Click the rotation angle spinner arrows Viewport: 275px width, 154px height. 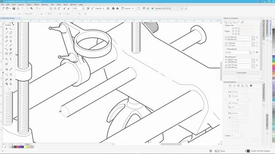click(x=250, y=52)
